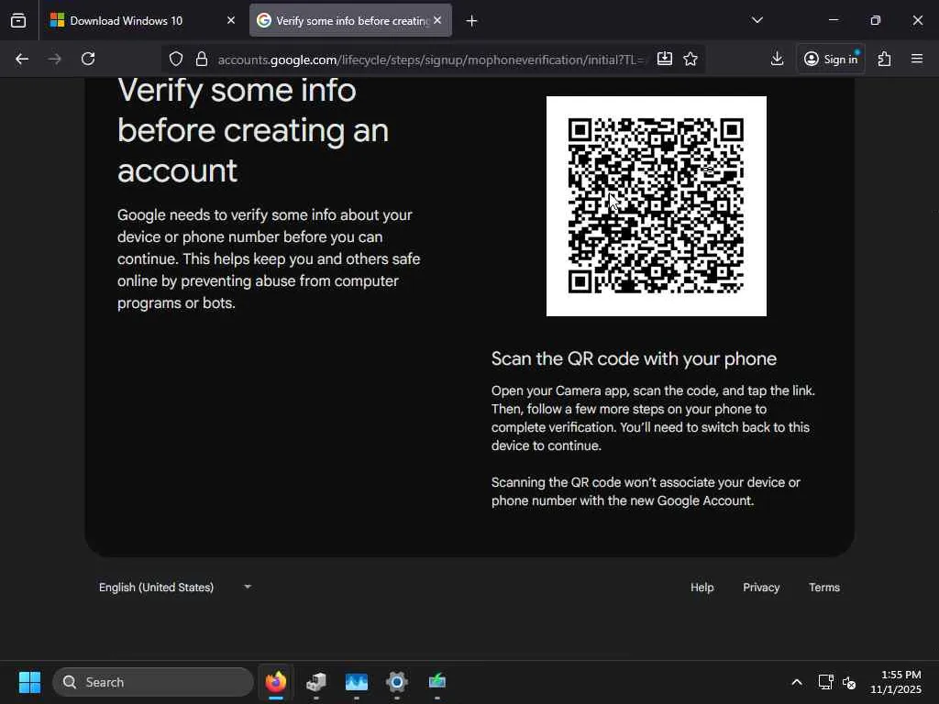Click the accounts.google.com address bar

coord(431,60)
